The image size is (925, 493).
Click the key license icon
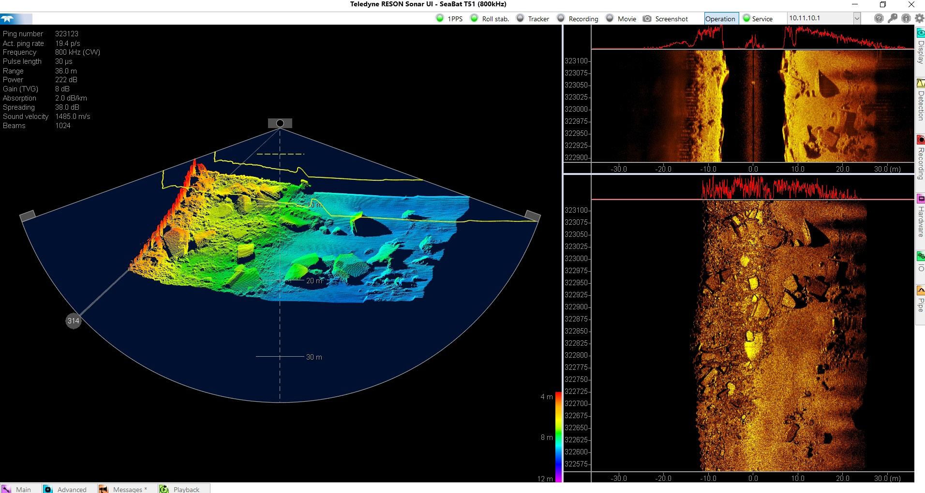click(x=893, y=18)
